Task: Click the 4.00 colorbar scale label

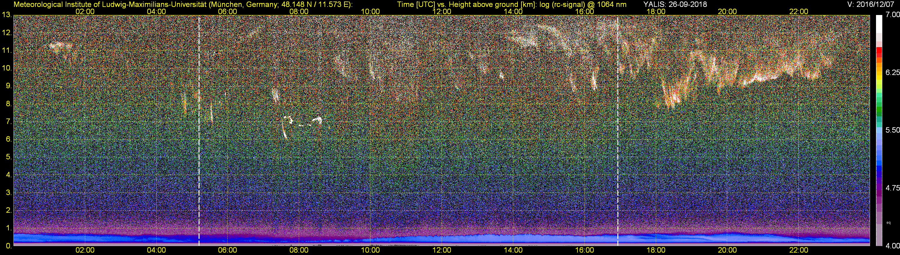Action: [x=892, y=246]
